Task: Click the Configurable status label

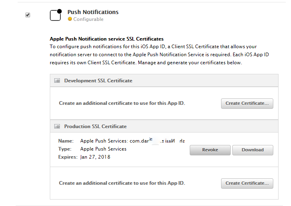Action: [x=88, y=19]
